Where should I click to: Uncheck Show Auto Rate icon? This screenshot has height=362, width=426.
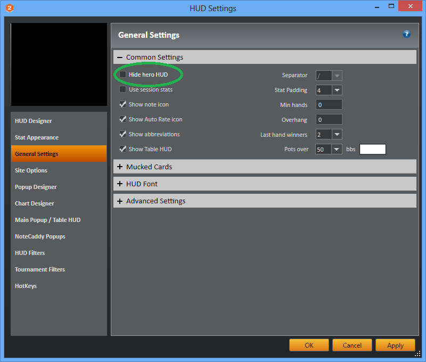(123, 119)
